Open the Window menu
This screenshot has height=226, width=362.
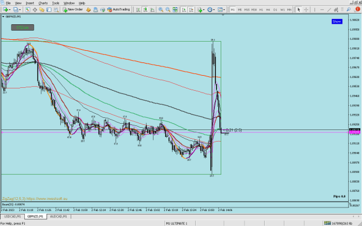[x=69, y=3]
